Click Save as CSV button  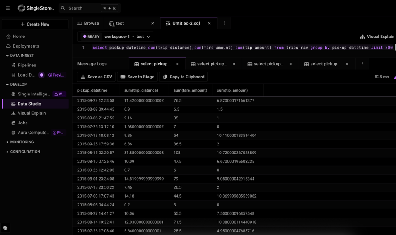click(96, 77)
